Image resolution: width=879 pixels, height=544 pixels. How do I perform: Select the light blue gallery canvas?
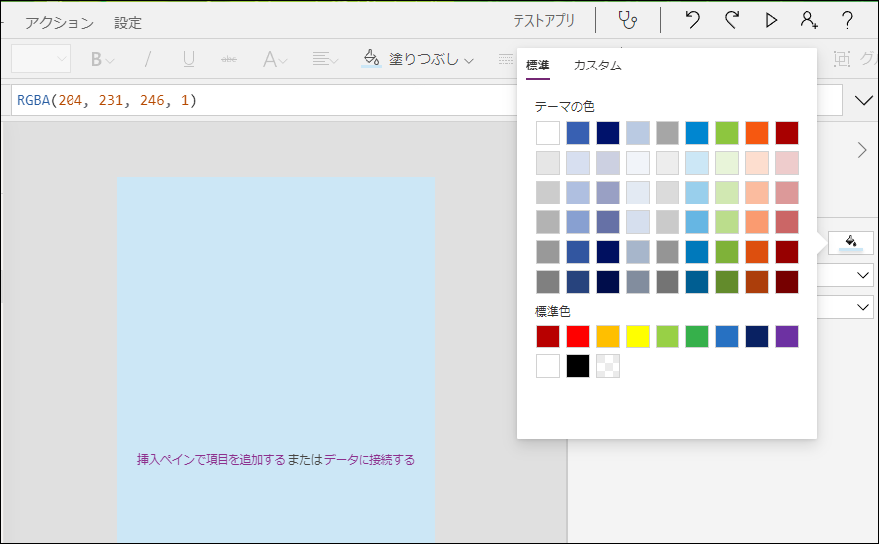click(276, 358)
